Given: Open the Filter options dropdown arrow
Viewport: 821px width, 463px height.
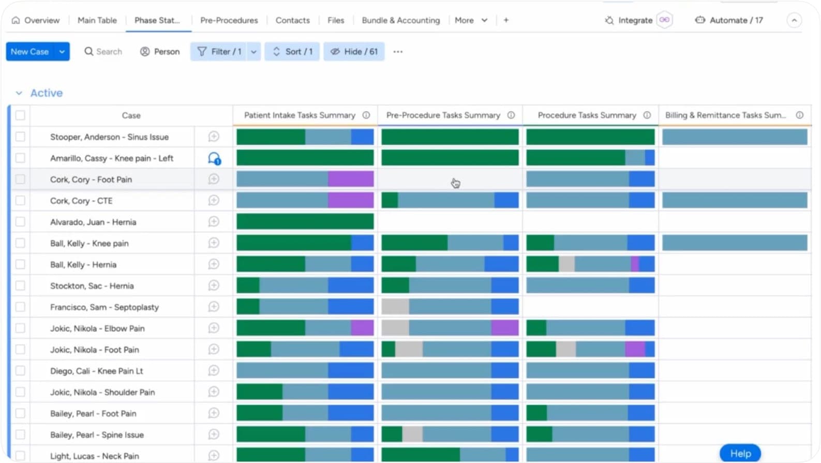Looking at the screenshot, I should coord(254,52).
